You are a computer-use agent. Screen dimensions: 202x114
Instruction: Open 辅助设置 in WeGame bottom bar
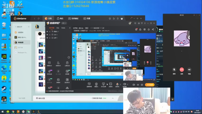tap(41, 98)
